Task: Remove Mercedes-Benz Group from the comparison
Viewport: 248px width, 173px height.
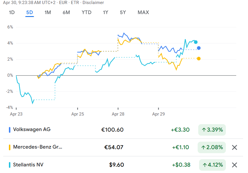Action: click(x=234, y=147)
